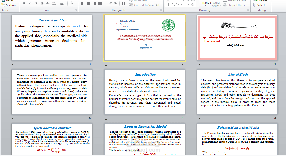Toggle Bold formatting
Image resolution: width=286 pixels, height=156 pixels.
coord(24,3)
